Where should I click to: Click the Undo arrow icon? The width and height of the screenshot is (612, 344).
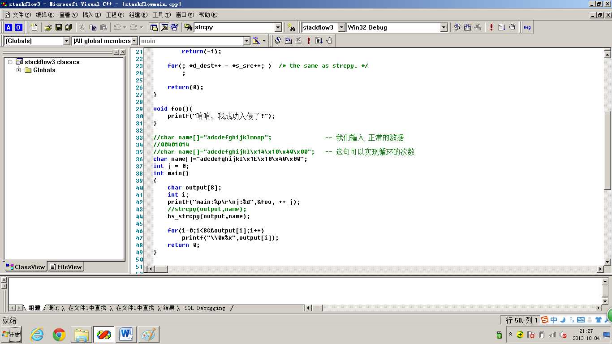(x=117, y=27)
